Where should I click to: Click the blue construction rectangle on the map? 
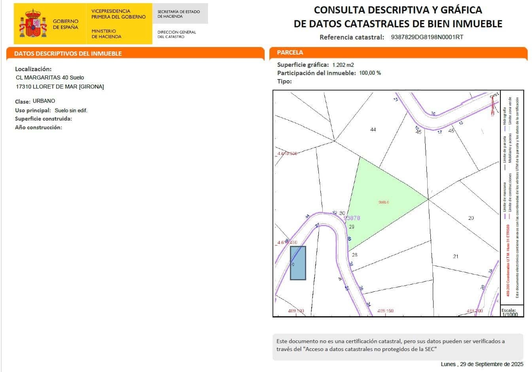point(297,263)
